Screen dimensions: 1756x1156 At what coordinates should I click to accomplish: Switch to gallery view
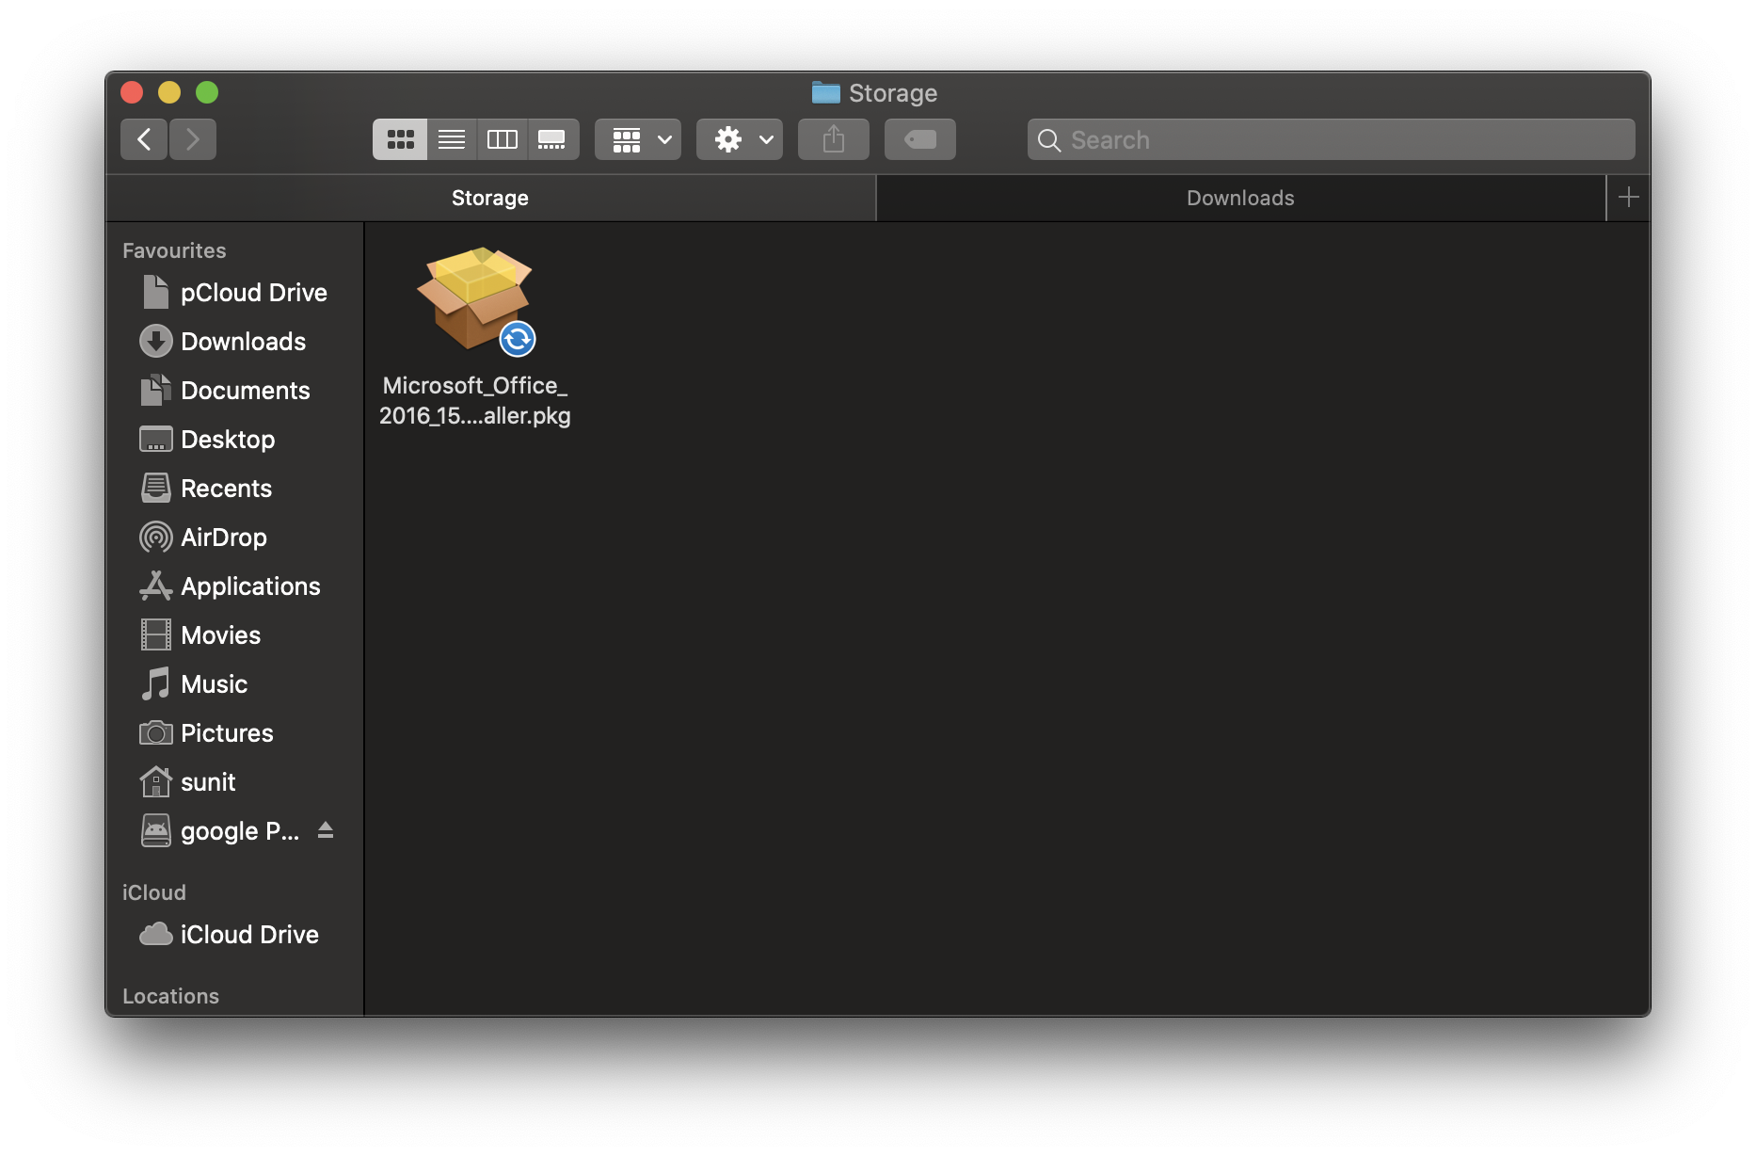point(553,138)
